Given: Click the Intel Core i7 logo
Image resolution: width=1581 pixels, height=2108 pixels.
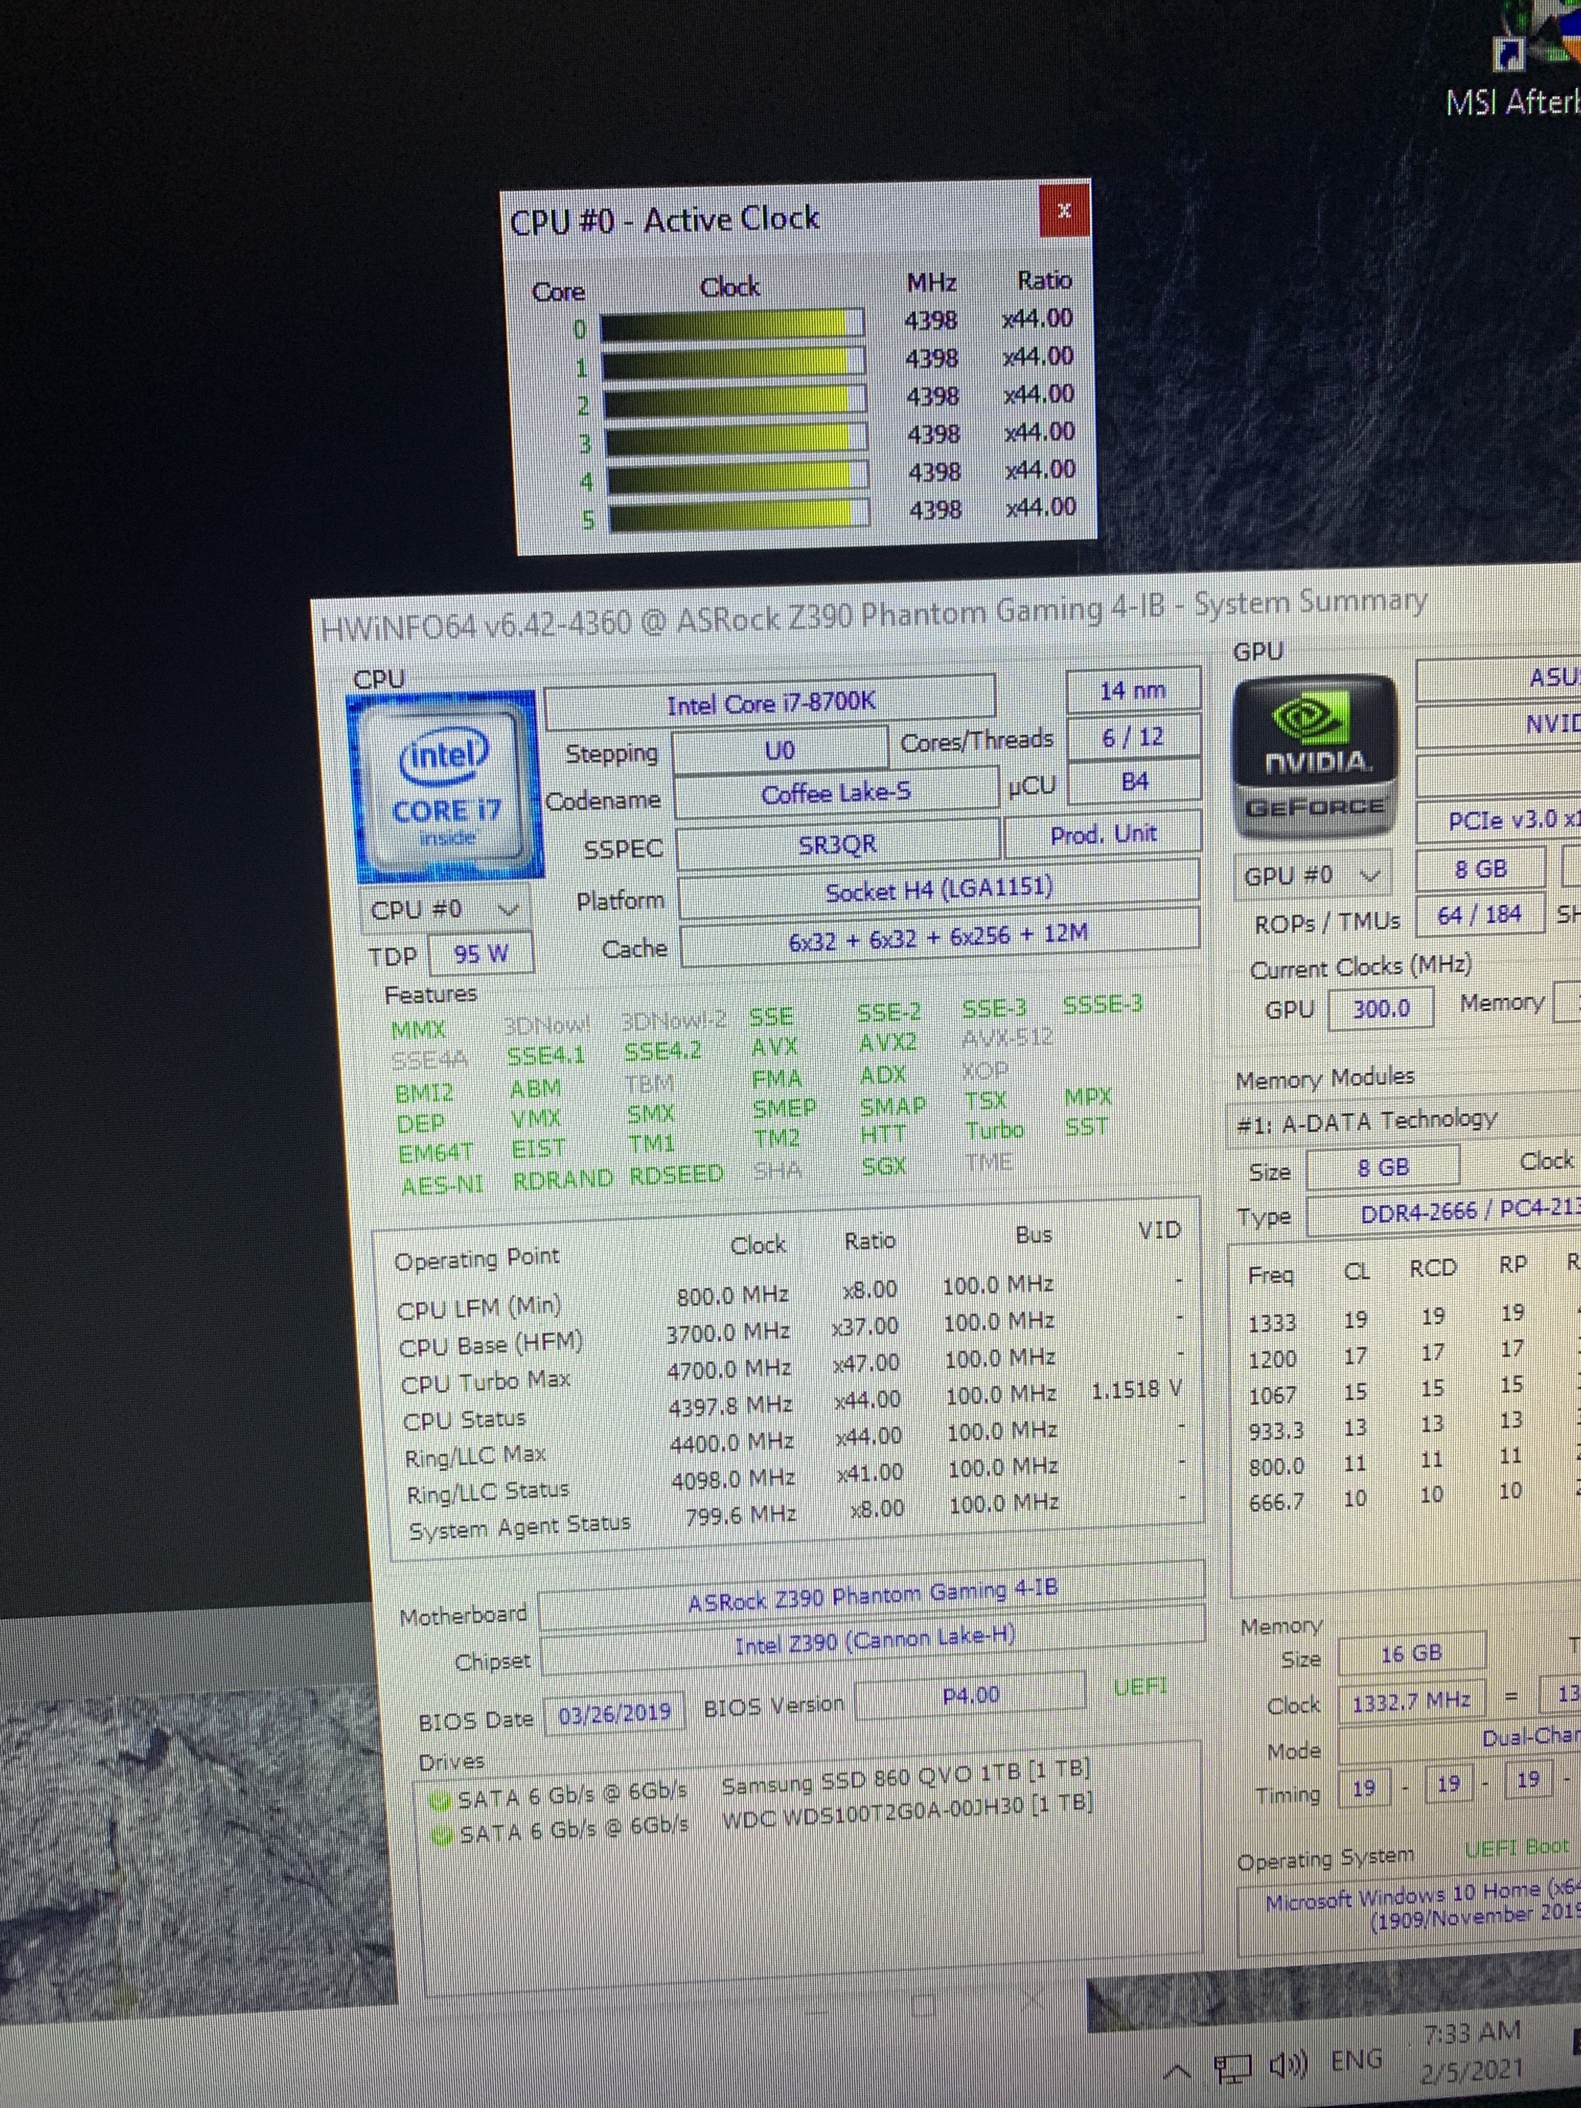Looking at the screenshot, I should (446, 787).
